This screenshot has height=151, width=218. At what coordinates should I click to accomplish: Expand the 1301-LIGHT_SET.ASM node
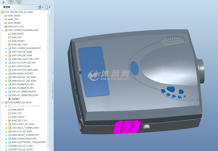[6, 124]
